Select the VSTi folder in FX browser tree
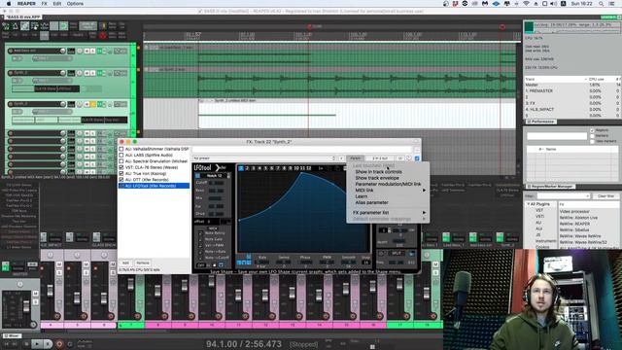The image size is (622, 350). pyautogui.click(x=539, y=216)
